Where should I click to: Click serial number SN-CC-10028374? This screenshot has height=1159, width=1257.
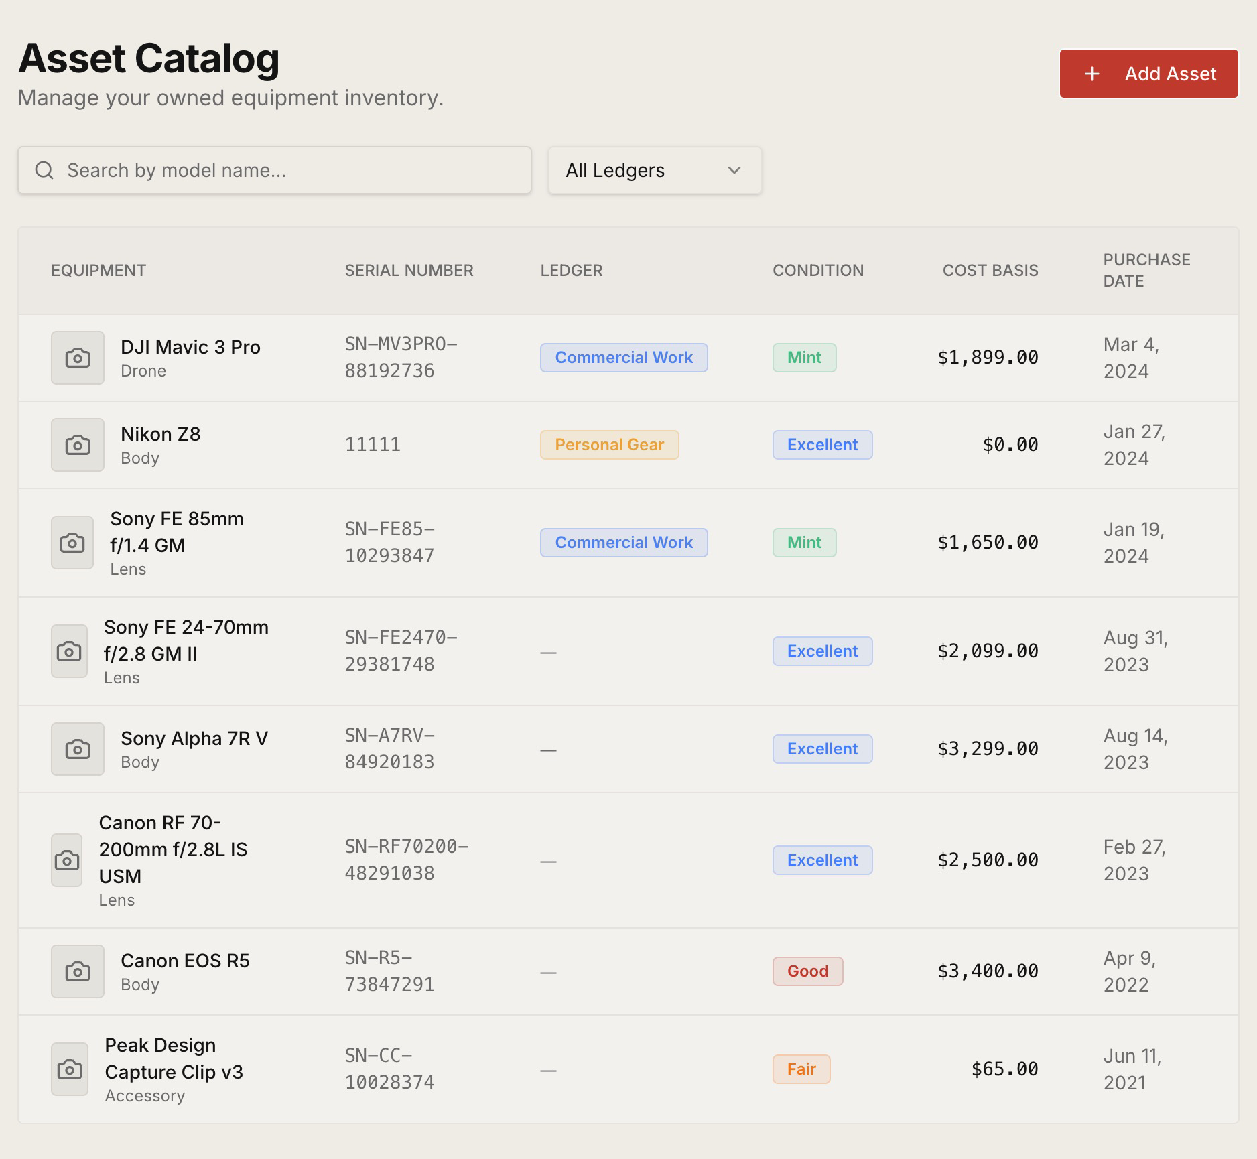click(x=390, y=1069)
